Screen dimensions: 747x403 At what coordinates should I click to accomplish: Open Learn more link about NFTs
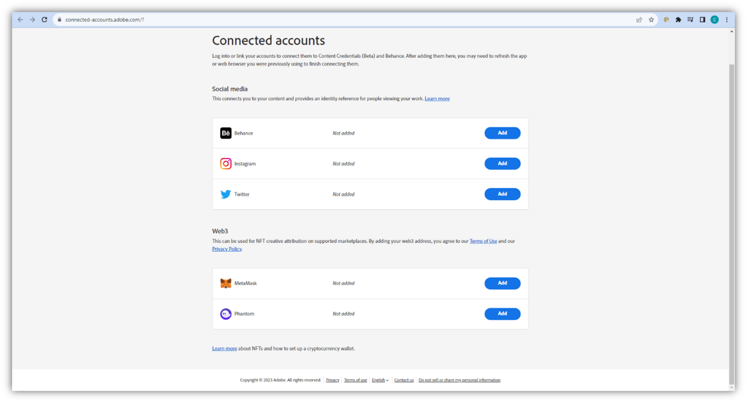[224, 349]
